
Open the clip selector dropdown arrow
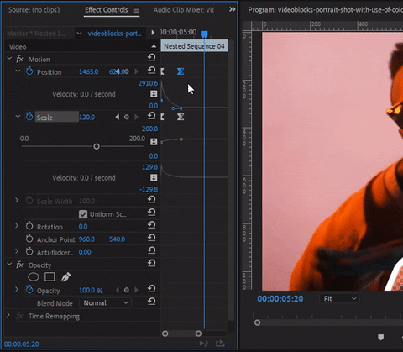[x=79, y=34]
